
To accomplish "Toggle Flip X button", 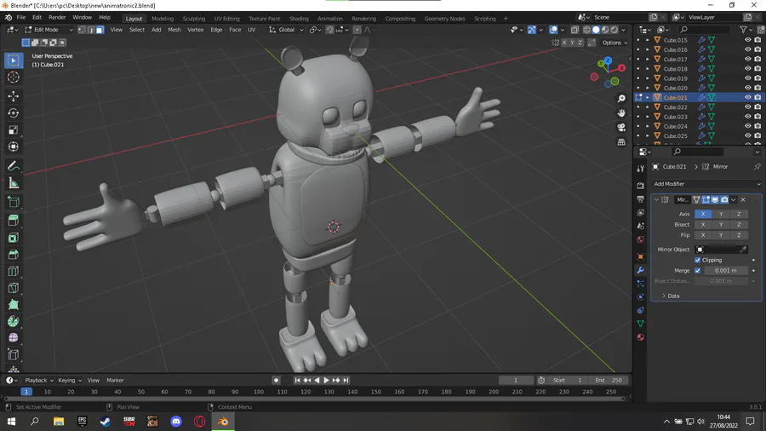I will (x=703, y=235).
